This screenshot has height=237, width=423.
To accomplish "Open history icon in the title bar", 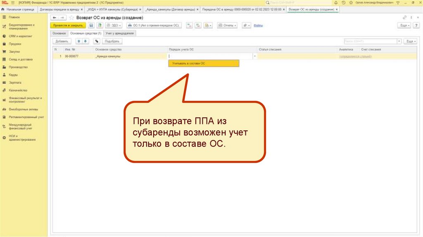I will (344, 2).
